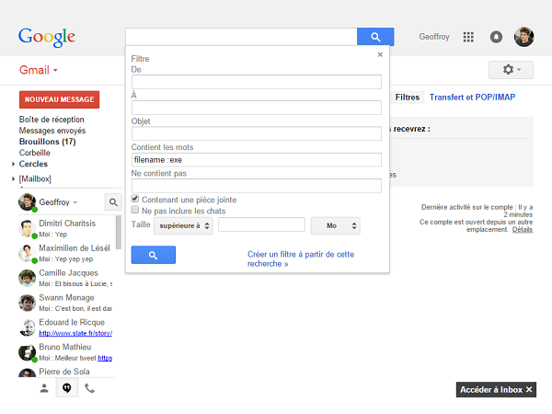This screenshot has height=414, width=552.
Task: Click NOUVEAU MESSAGE button
Action: point(59,99)
